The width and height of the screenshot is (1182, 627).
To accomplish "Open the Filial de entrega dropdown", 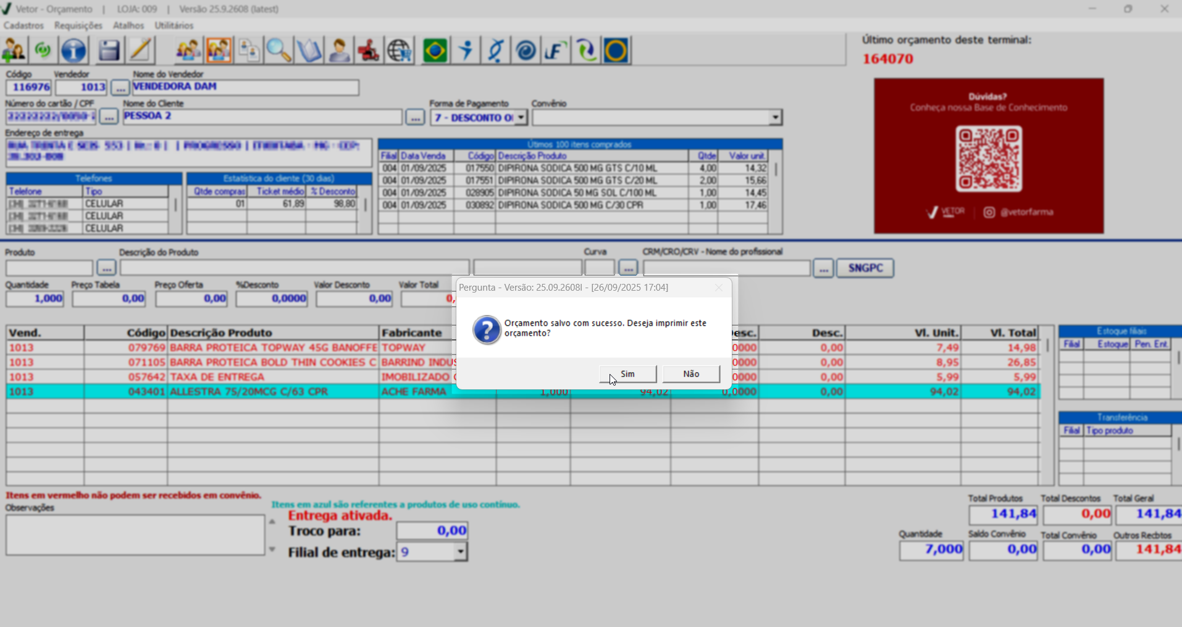I will pos(460,552).
